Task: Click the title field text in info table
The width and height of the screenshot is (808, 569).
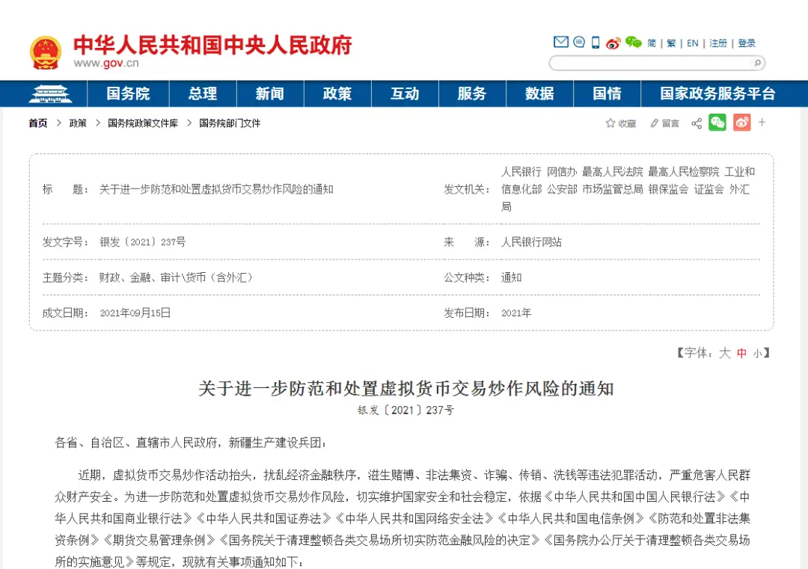Action: pos(216,189)
